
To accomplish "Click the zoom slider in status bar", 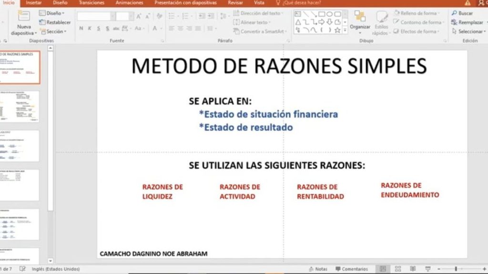I will (455, 269).
